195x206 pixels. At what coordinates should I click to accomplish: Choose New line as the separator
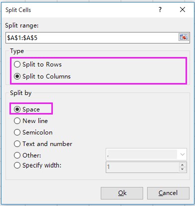click(x=31, y=121)
